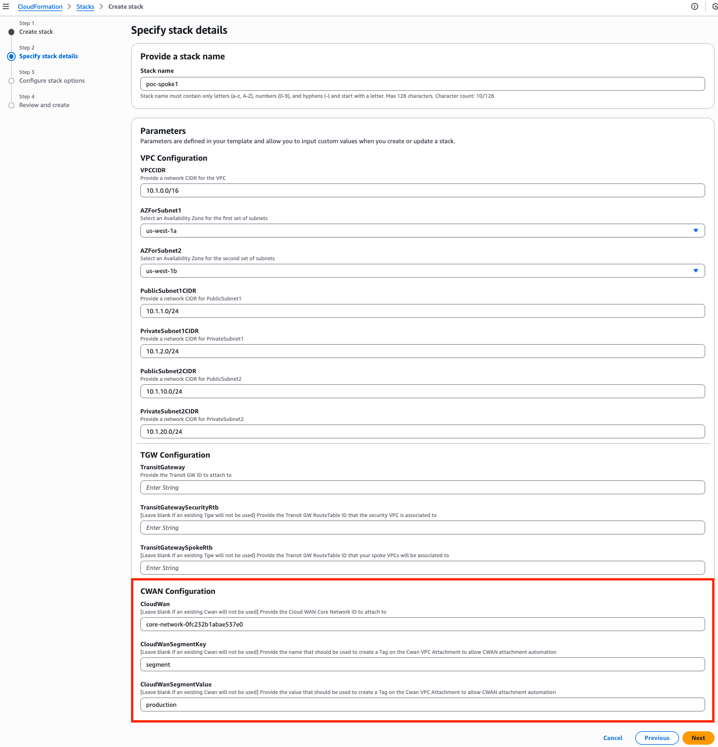The width and height of the screenshot is (718, 747).
Task: Open the hamburger navigation menu
Action: point(6,6)
